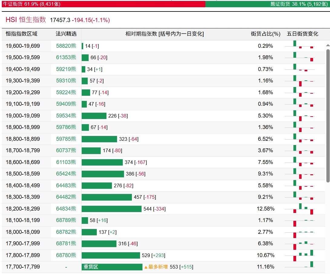Click the 街货占比(%) column header
This screenshot has height=274, width=330.
pyautogui.click(x=266, y=34)
